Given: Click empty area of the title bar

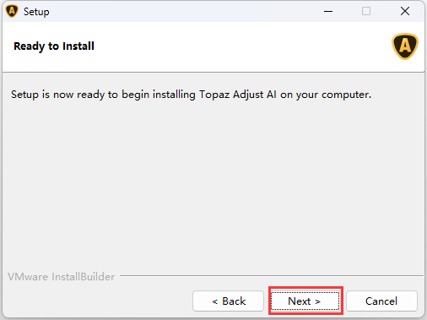Looking at the screenshot, I should pyautogui.click(x=183, y=11).
